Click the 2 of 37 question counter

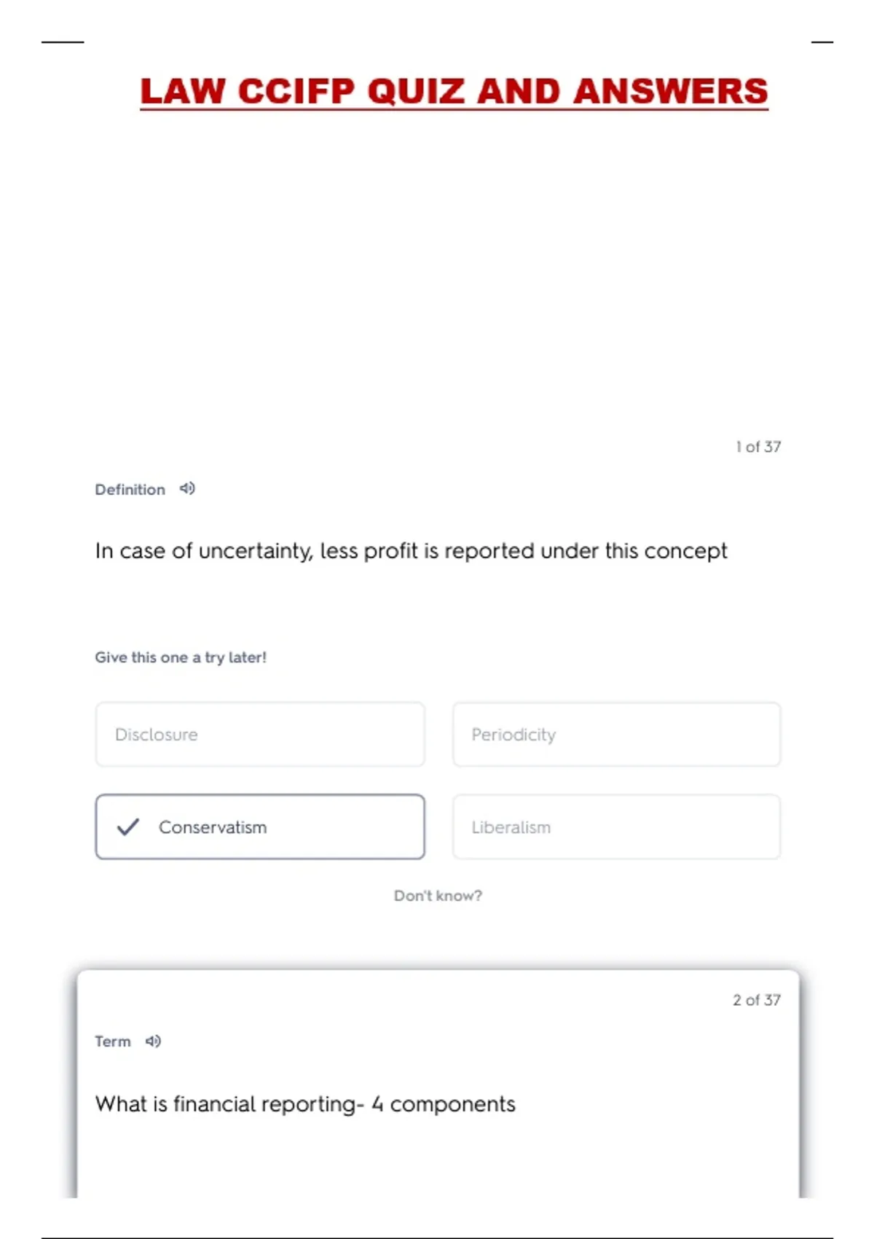pos(757,999)
